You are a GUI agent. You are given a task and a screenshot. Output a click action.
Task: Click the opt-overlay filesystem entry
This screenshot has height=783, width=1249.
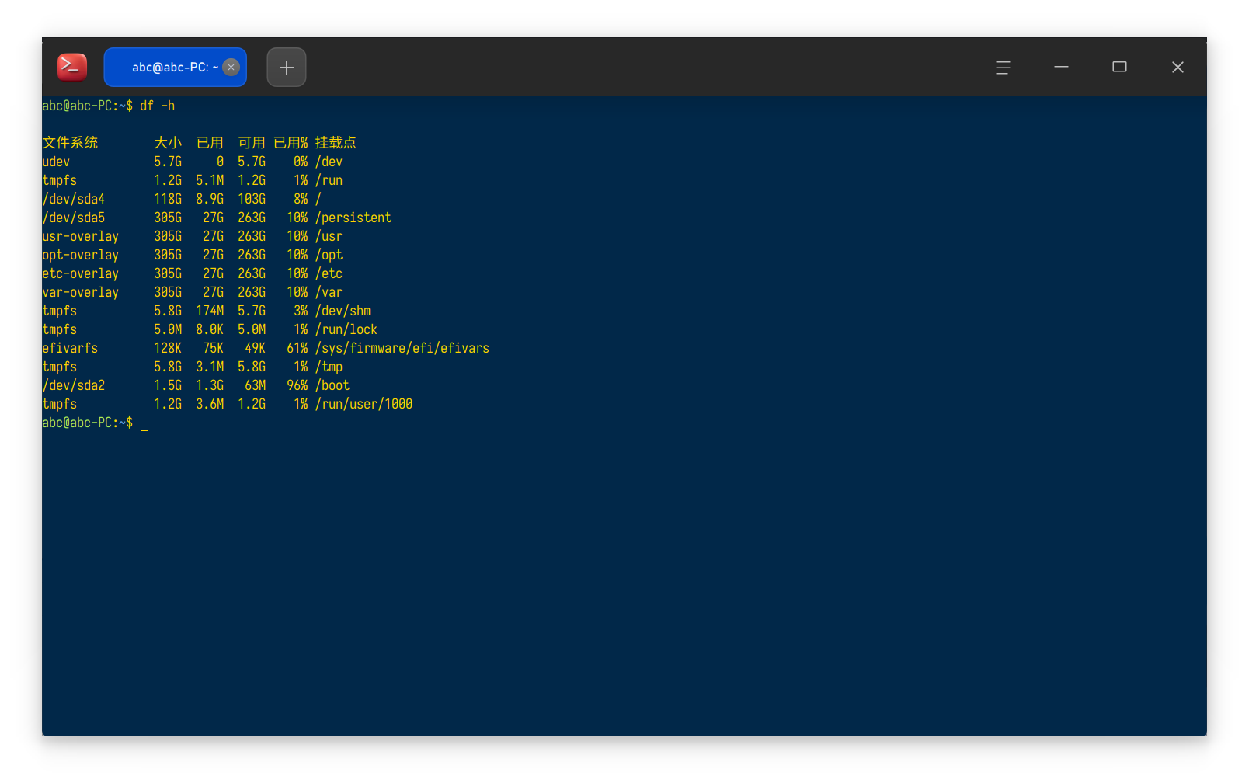[80, 255]
